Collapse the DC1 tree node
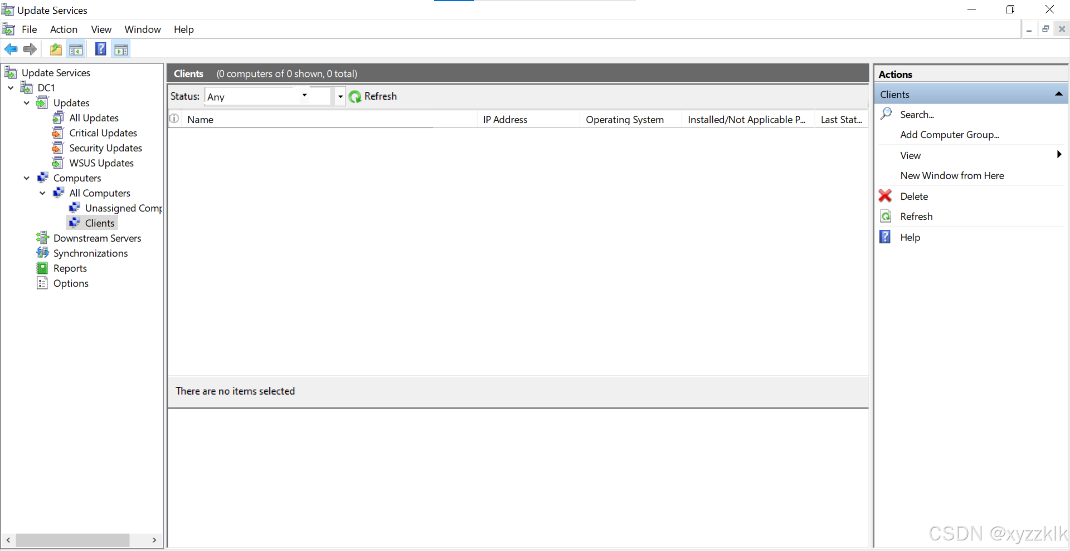Screen dimensions: 1070x551 point(11,88)
